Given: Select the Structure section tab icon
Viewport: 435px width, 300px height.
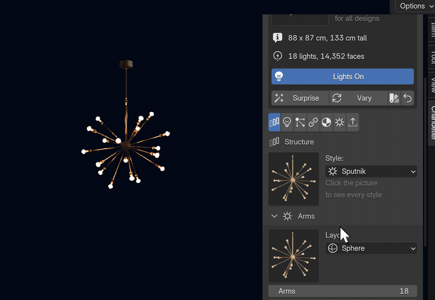Looking at the screenshot, I should click(274, 122).
